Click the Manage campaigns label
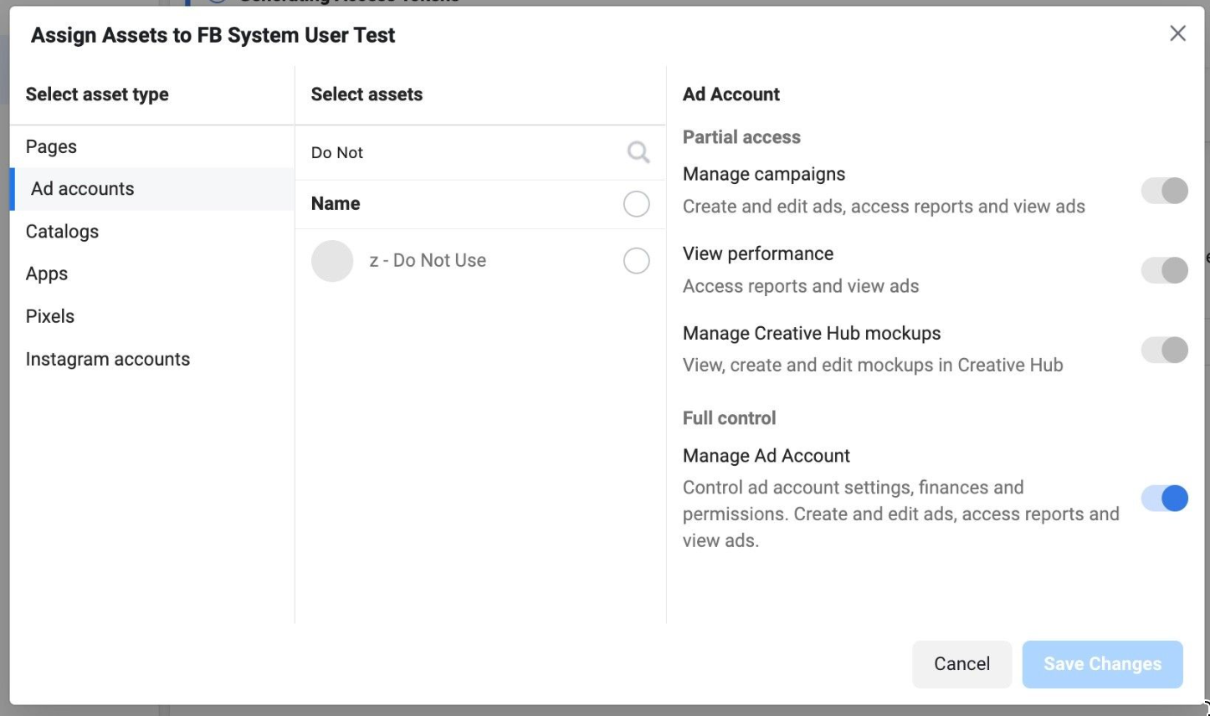1210x716 pixels. (x=764, y=174)
